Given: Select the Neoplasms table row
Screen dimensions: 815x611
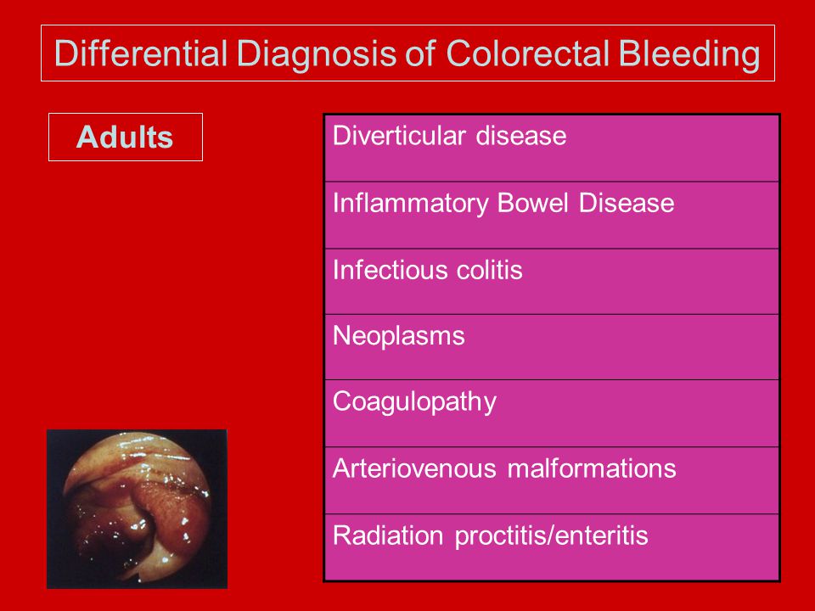Looking at the screenshot, I should point(552,347).
